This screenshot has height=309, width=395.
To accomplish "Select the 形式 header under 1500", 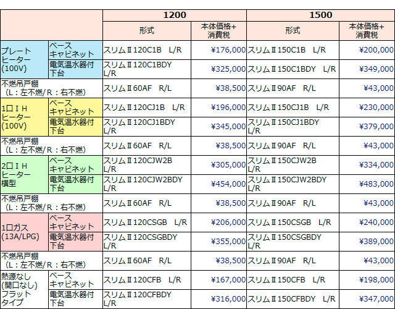I will tap(293, 31).
